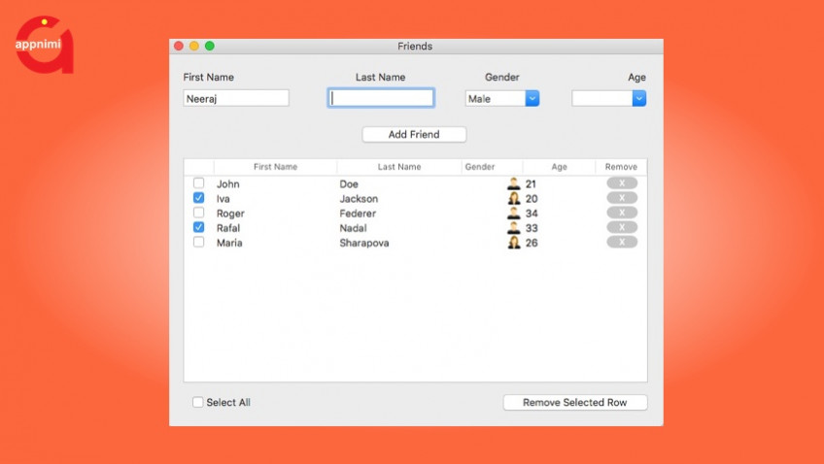Click the X remove icon for John Doe
824x464 pixels.
(x=622, y=183)
